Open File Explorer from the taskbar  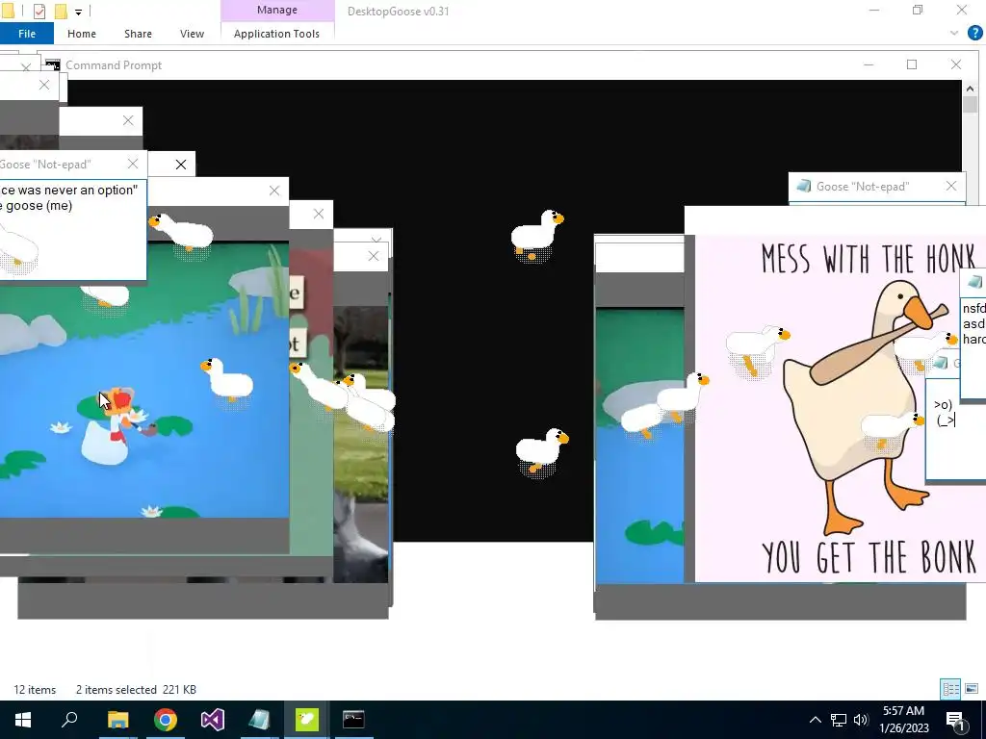click(117, 720)
